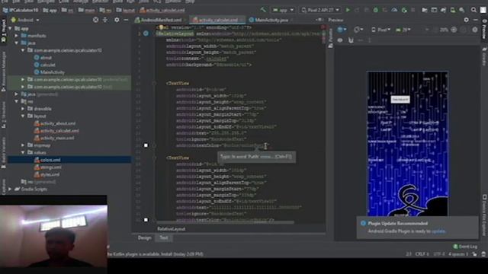The height and width of the screenshot is (274, 488).
Task: Click the yellow light bulb on line one
Action: [161, 27]
